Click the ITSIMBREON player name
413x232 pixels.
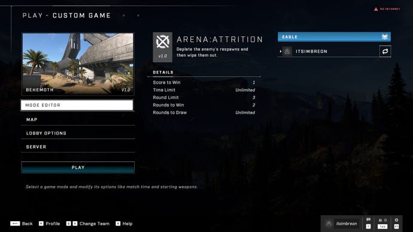[311, 51]
